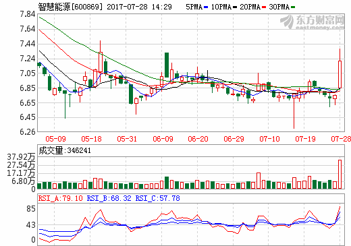Viewport: 351px width, 246px height.
Task: Click the RSI_C:57.78 indicator value
Action: pyautogui.click(x=158, y=198)
